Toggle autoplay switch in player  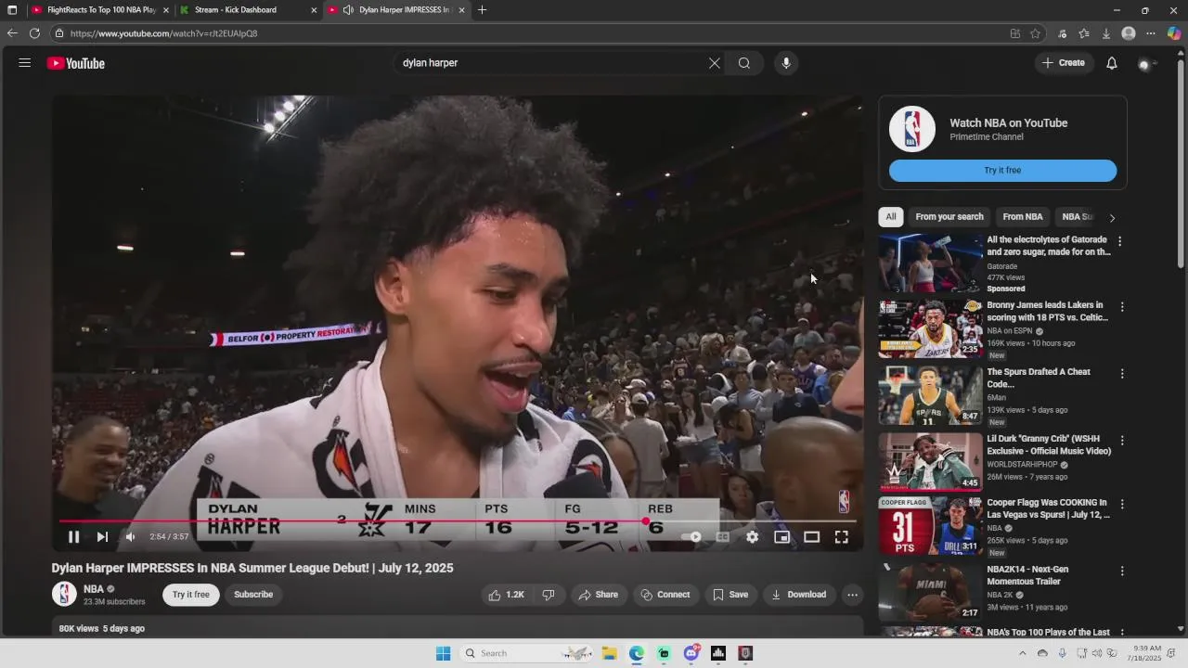[691, 536]
